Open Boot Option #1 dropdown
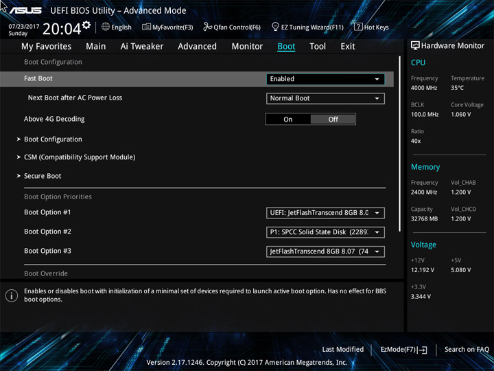 click(325, 213)
